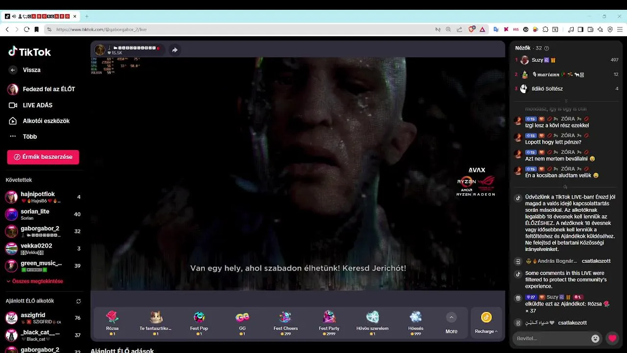Expand More gifts chevron

451,317
